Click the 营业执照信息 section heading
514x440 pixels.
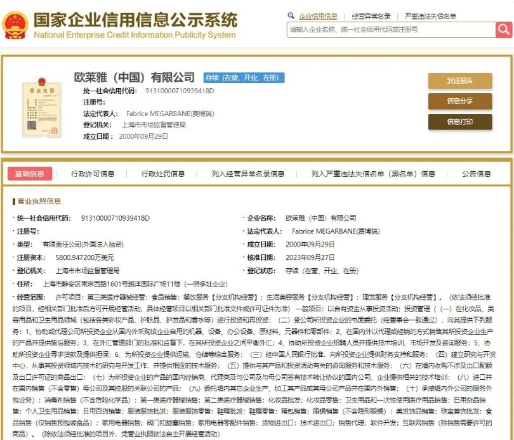tap(39, 201)
